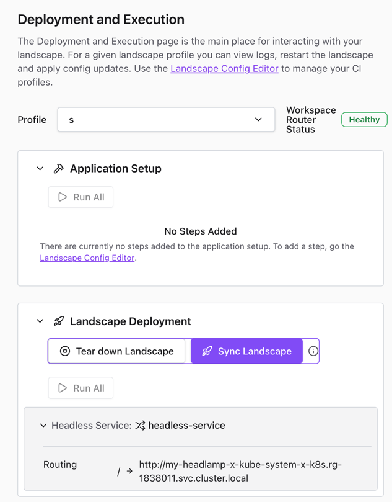This screenshot has width=392, height=502.
Task: Click the Tear down Landscape button
Action: pos(116,351)
